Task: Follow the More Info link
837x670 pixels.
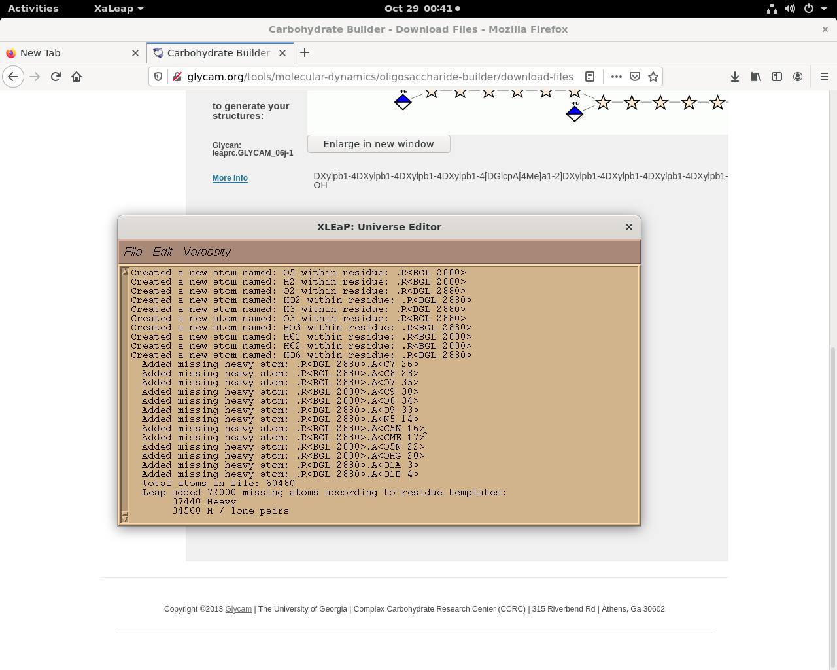Action: point(230,178)
